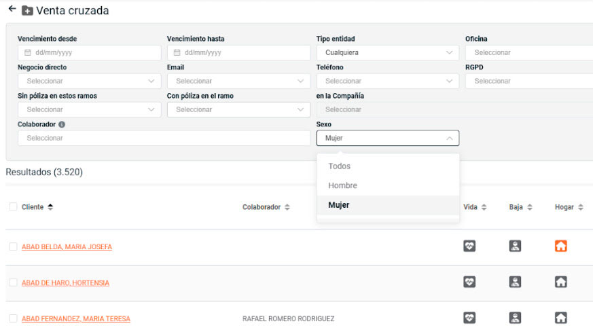Sort results by the Colaborador column arrows
Viewport: 593px width, 332px height.
click(x=287, y=207)
